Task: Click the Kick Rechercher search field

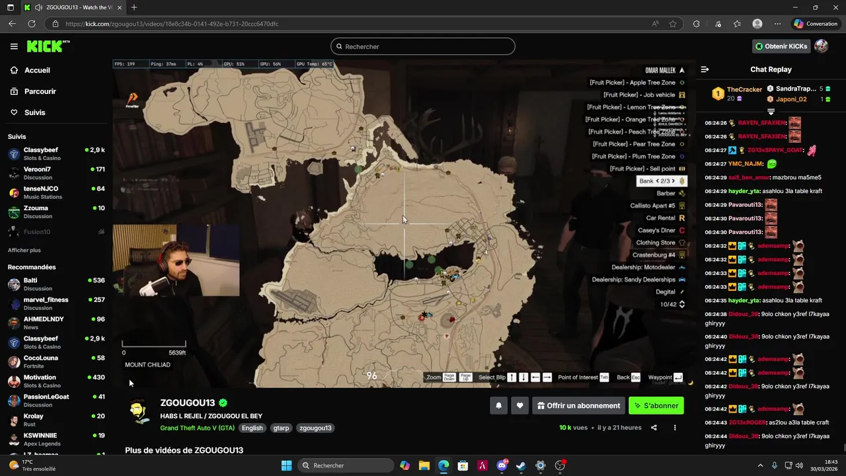Action: click(x=423, y=46)
